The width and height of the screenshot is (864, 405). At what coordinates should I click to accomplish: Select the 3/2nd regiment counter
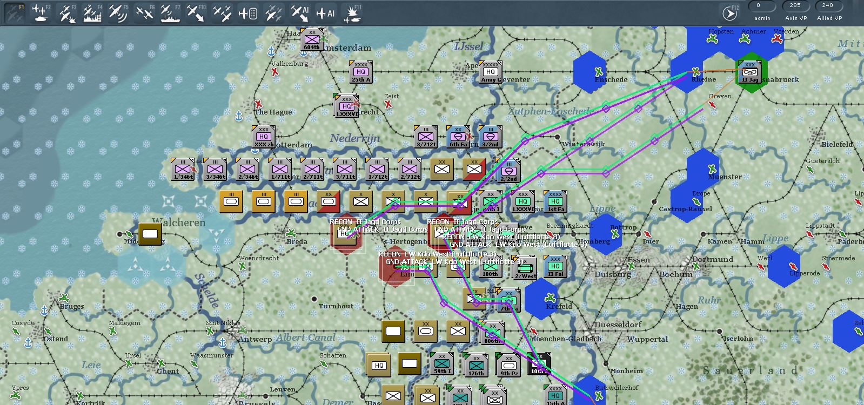tap(490, 137)
